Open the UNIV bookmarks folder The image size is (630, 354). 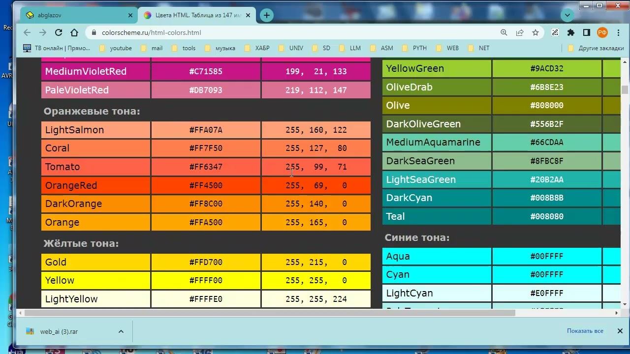(291, 48)
